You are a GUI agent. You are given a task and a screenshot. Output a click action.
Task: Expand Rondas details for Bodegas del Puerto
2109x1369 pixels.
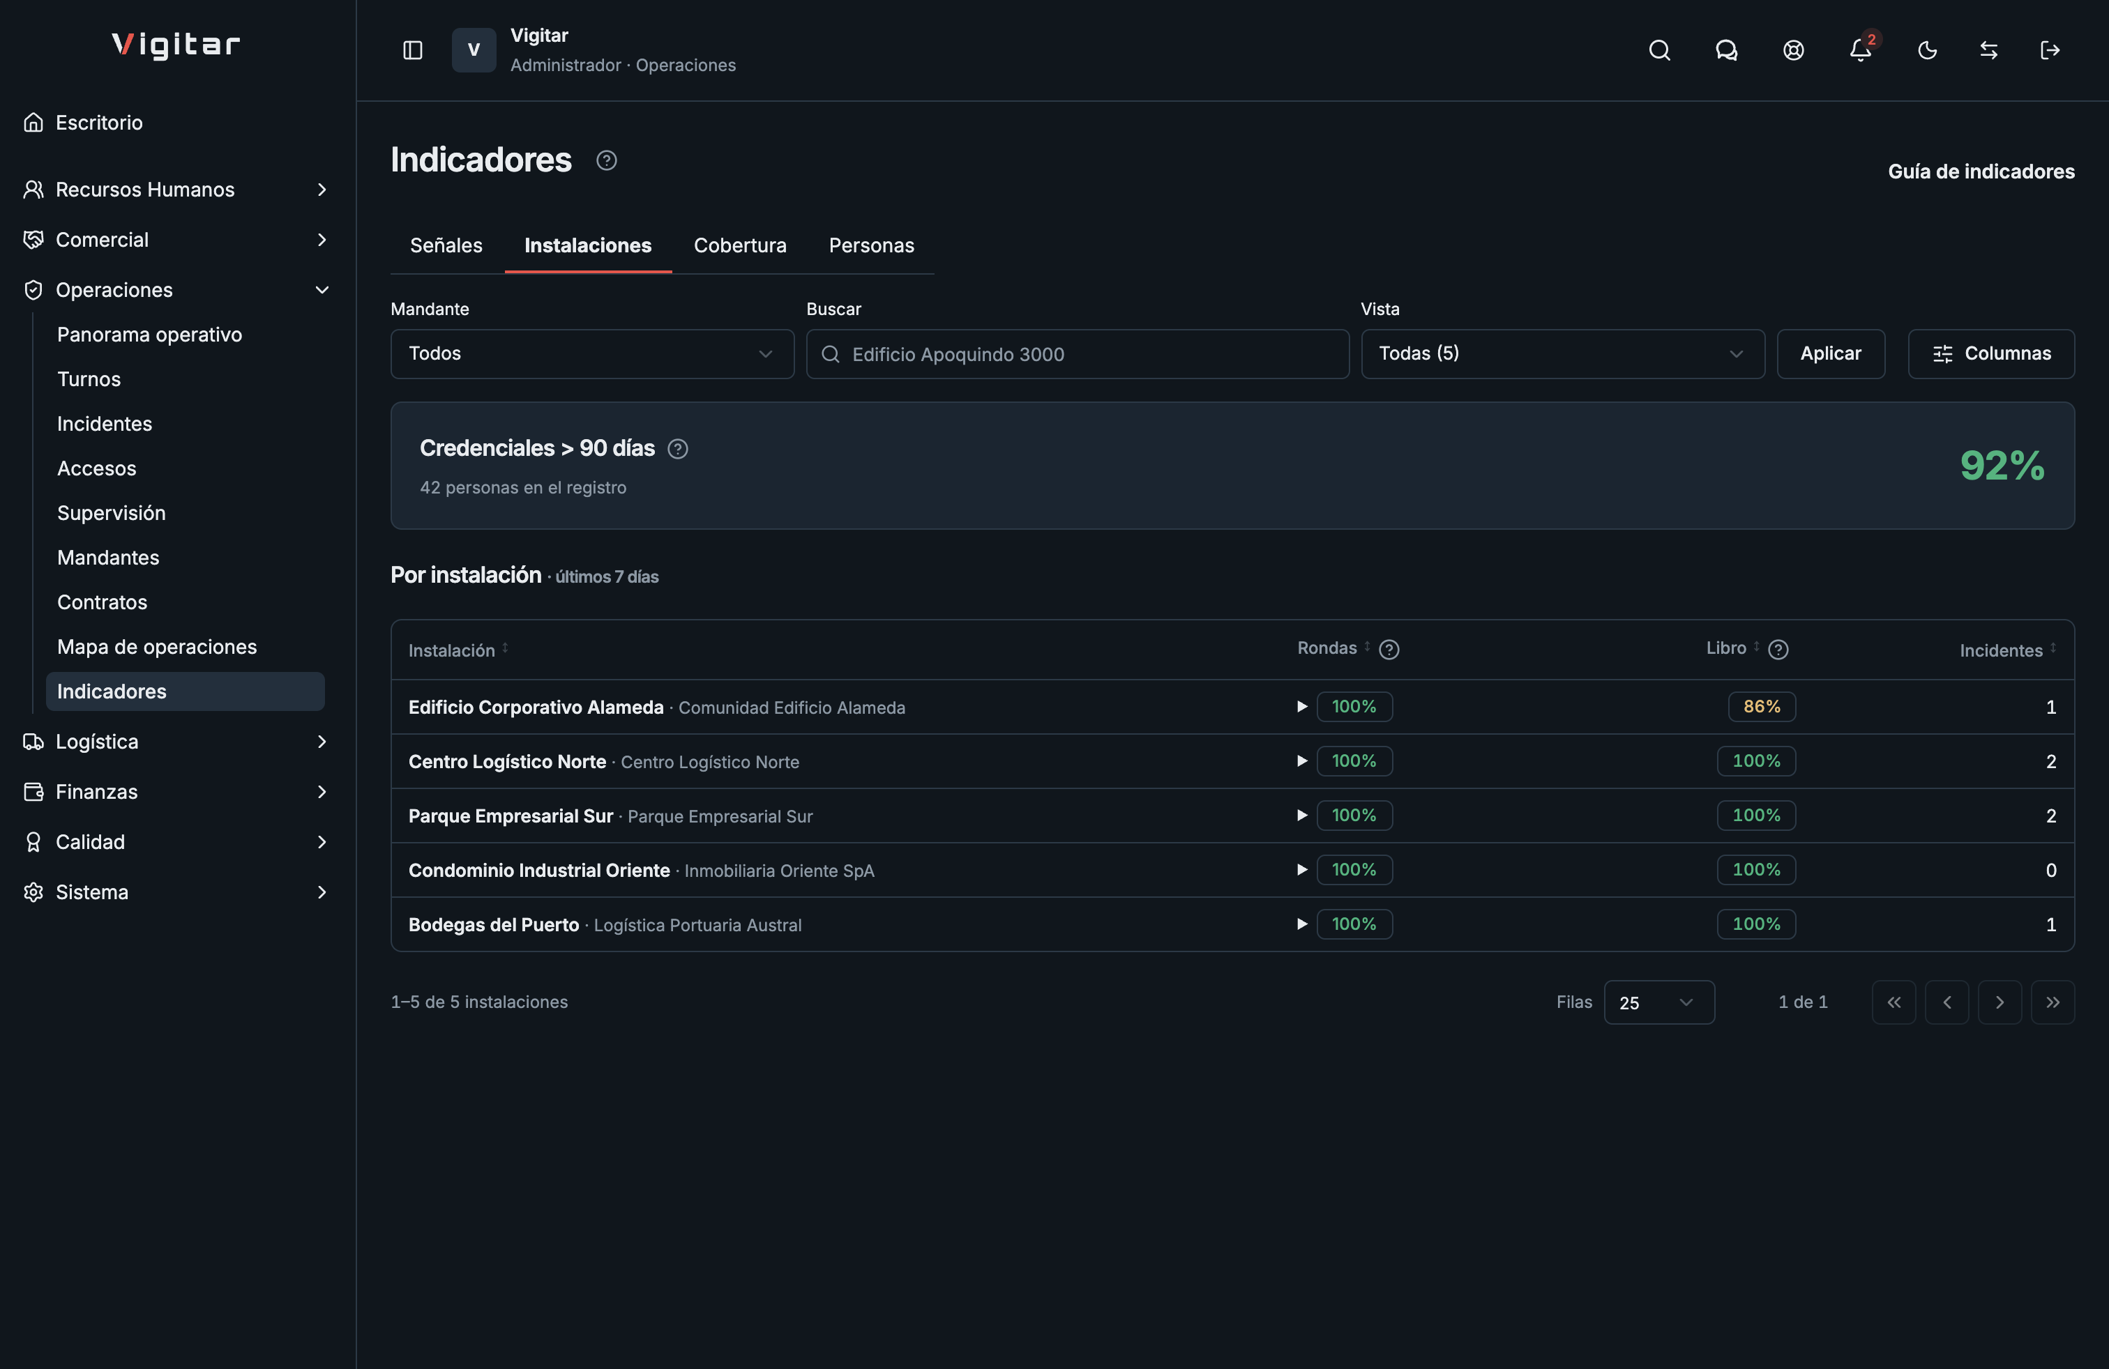pos(1301,924)
